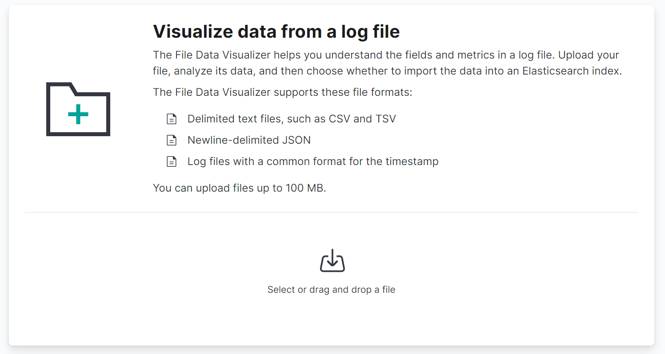Click the 'Visualize data from a log file' heading
Image resolution: width=665 pixels, height=354 pixels.
276,31
